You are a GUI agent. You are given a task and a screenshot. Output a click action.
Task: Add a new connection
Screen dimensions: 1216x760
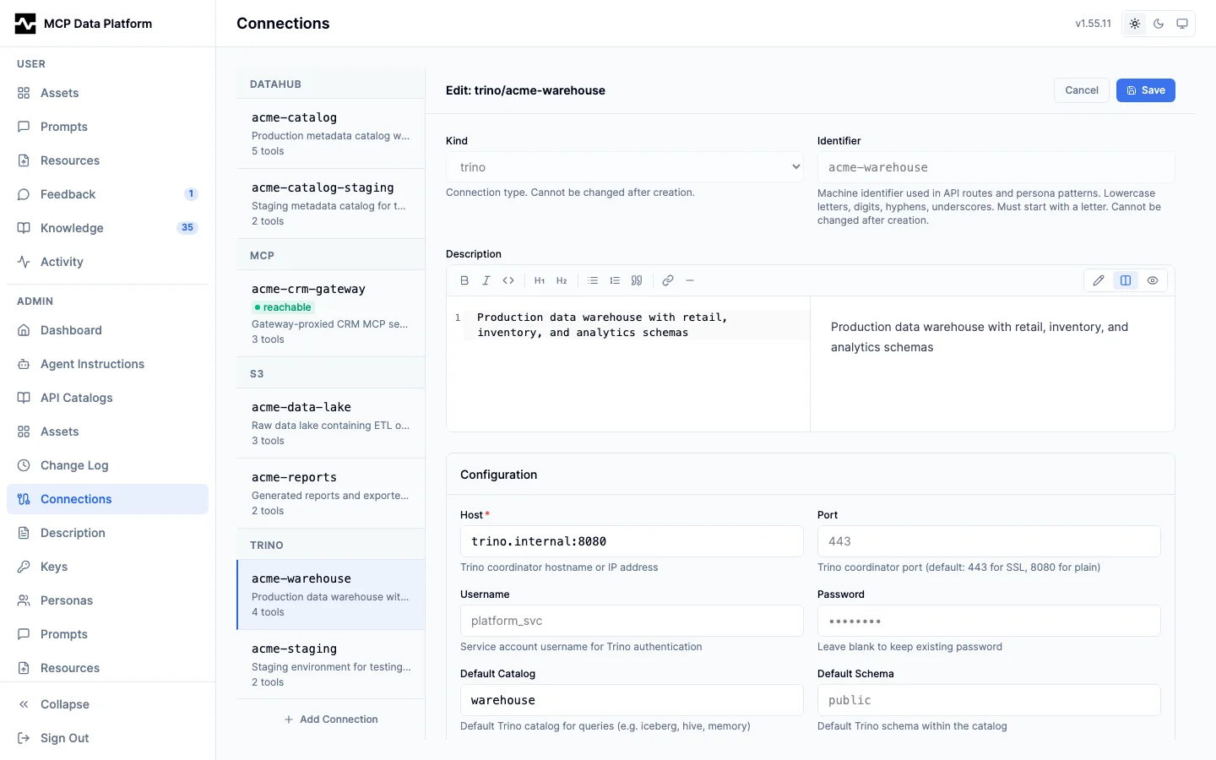(x=331, y=719)
